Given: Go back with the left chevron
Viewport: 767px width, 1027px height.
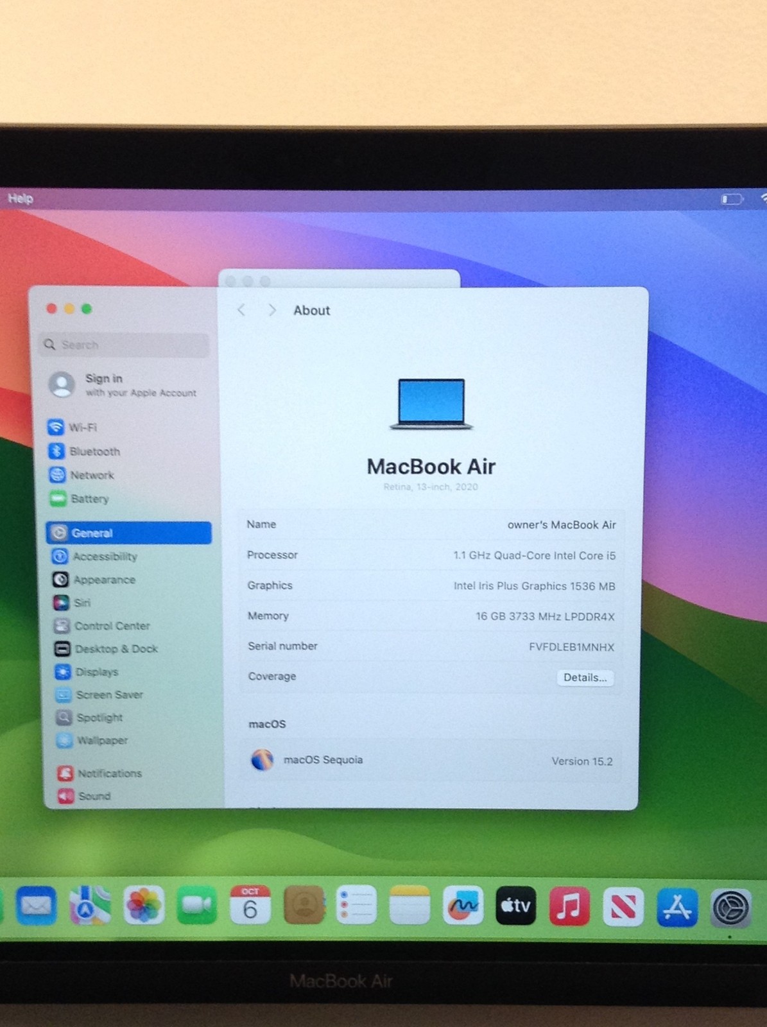Looking at the screenshot, I should click(x=241, y=310).
